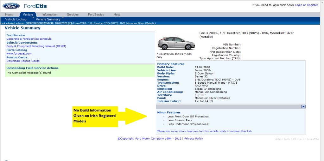Select '5-Speed Manual Trans - MTX75' text
The width and height of the screenshot is (324, 161).
(216, 83)
